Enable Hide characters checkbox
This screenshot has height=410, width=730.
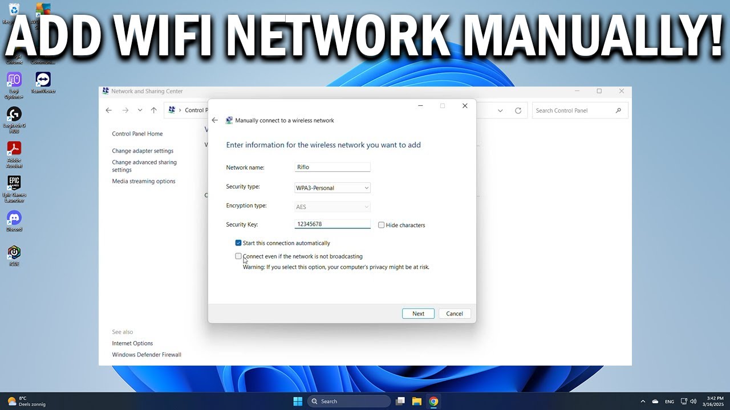381,225
